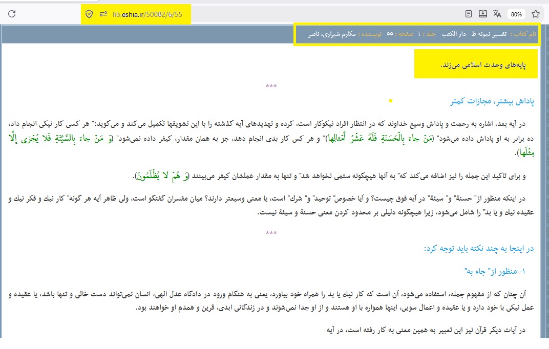Click the lib.eshia.ir/50082/6/55 address bar
Image resolution: width=549 pixels, height=349 pixels.
pos(147,14)
